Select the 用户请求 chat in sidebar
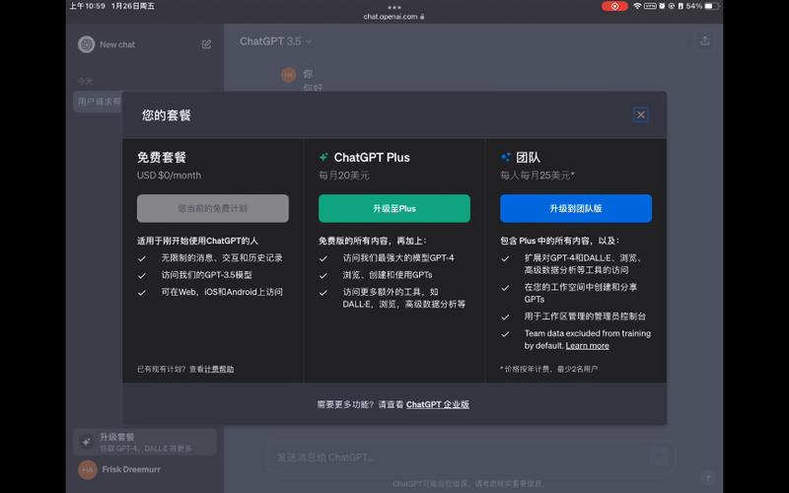The height and width of the screenshot is (493, 789). 99,102
